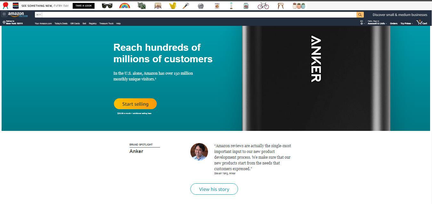Screen dimensions: 432x204
Task: Click the striped box icon in the banner
Action: 16,5
